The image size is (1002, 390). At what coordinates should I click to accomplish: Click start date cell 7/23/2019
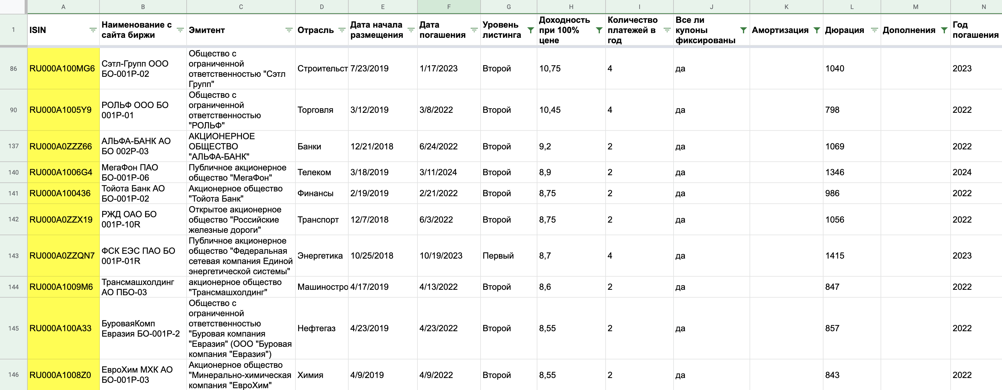tap(383, 68)
